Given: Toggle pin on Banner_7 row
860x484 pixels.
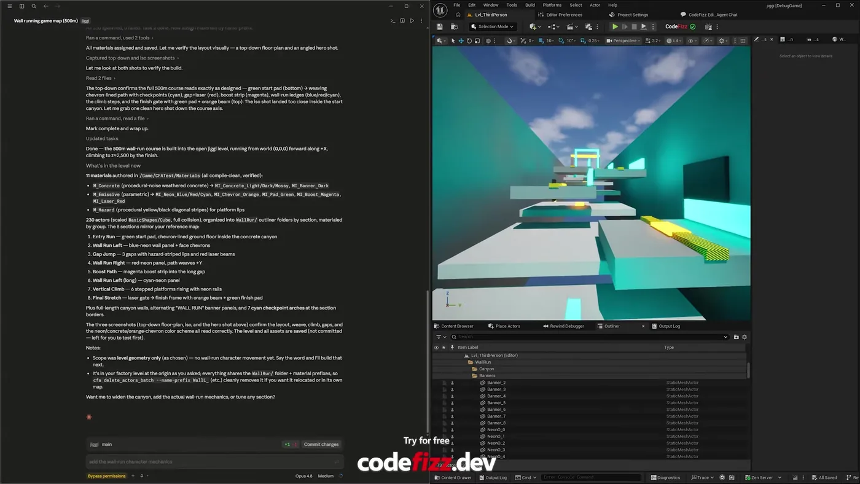Looking at the screenshot, I should tap(452, 416).
